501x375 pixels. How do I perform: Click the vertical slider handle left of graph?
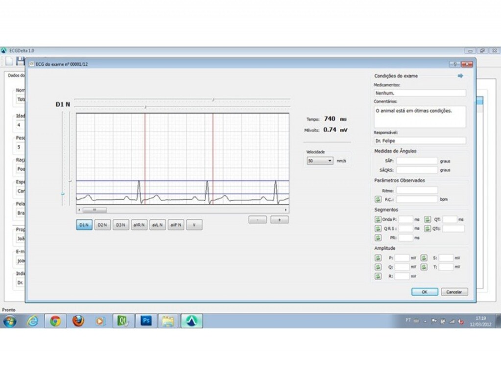(63, 194)
